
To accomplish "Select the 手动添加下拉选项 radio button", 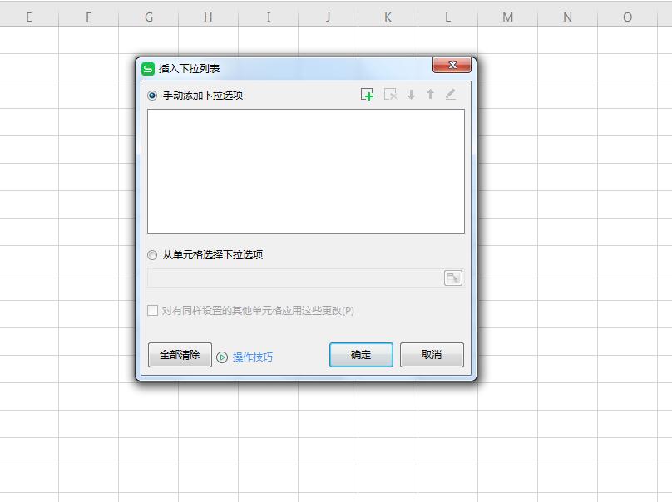I will click(x=150, y=95).
